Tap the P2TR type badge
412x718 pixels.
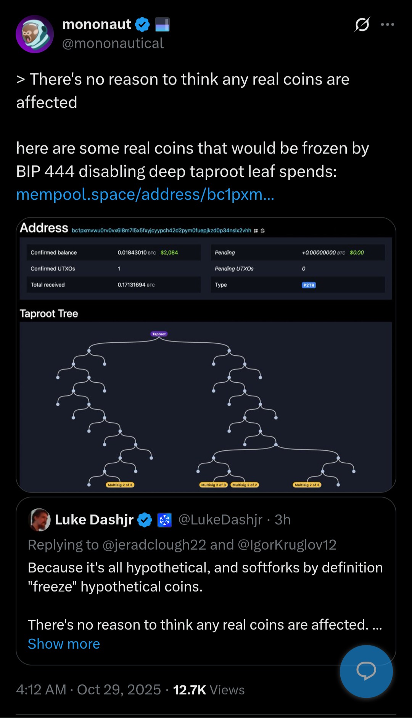[309, 285]
